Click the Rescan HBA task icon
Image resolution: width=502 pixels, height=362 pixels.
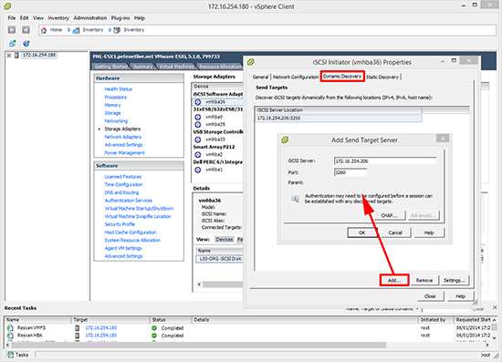[x=10, y=336]
